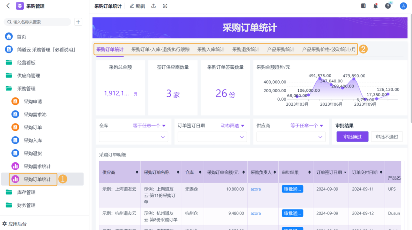
Task: Open 应用后台 at the sidebar bottom
Action: [x=17, y=224]
